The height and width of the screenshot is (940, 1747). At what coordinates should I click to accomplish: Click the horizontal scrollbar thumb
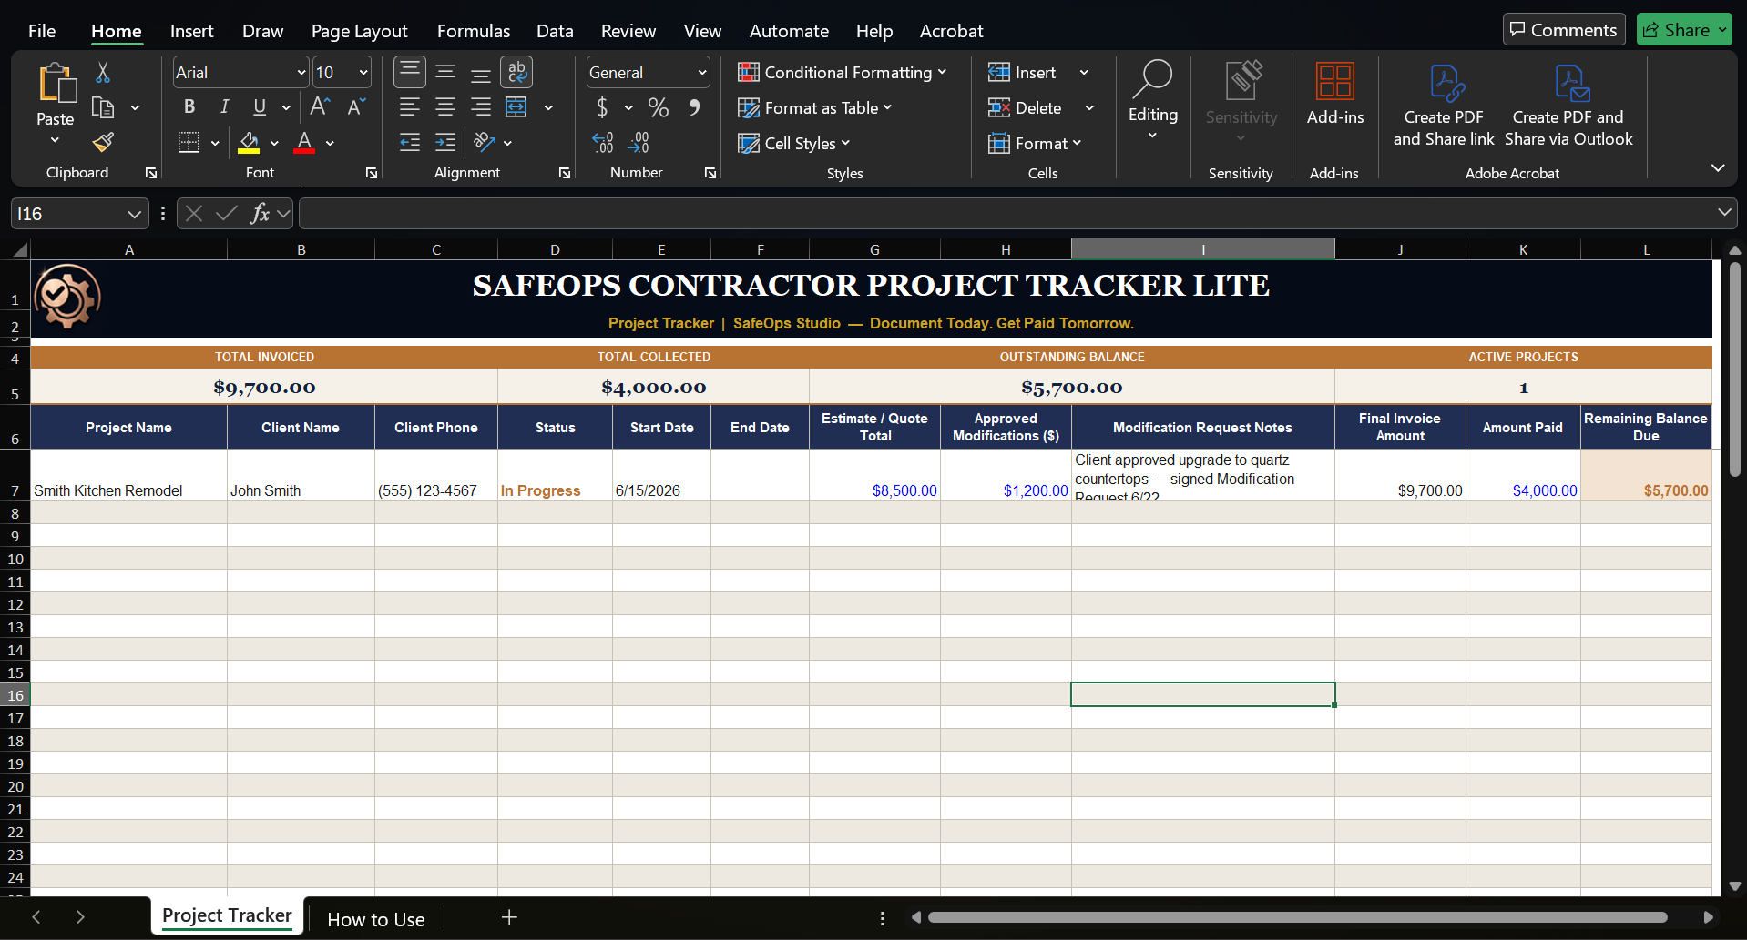click(1297, 917)
